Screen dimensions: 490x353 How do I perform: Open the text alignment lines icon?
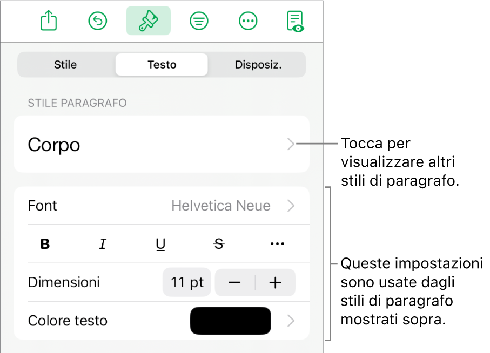[x=199, y=21]
